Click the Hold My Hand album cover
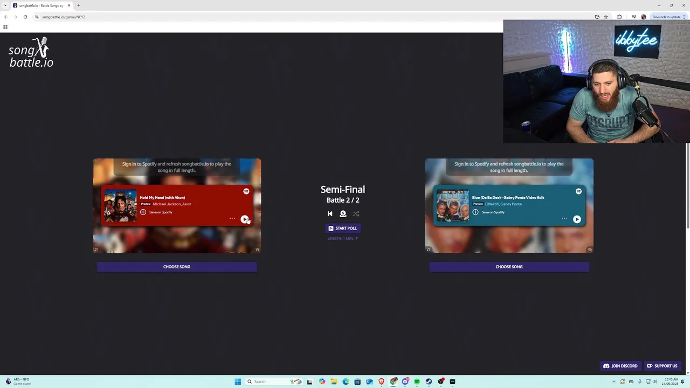The image size is (690, 388). click(x=120, y=205)
